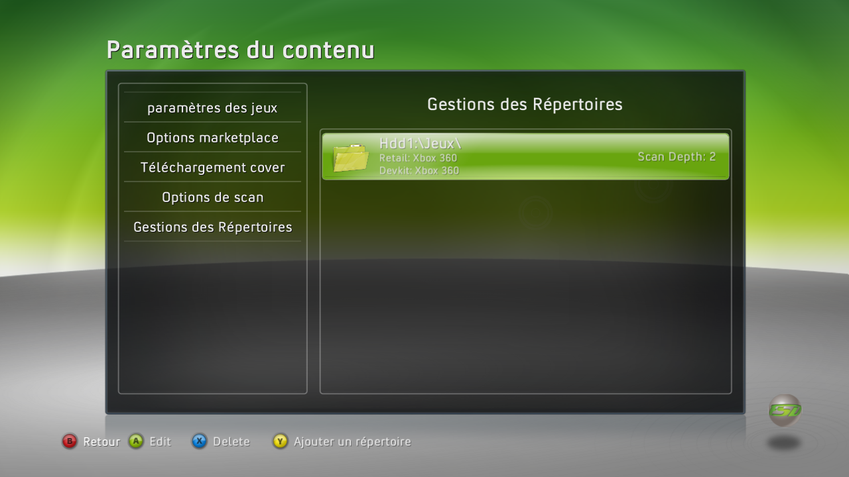The height and width of the screenshot is (477, 849).
Task: Select the Hdd1:\Jeux\ path text
Action: click(420, 143)
